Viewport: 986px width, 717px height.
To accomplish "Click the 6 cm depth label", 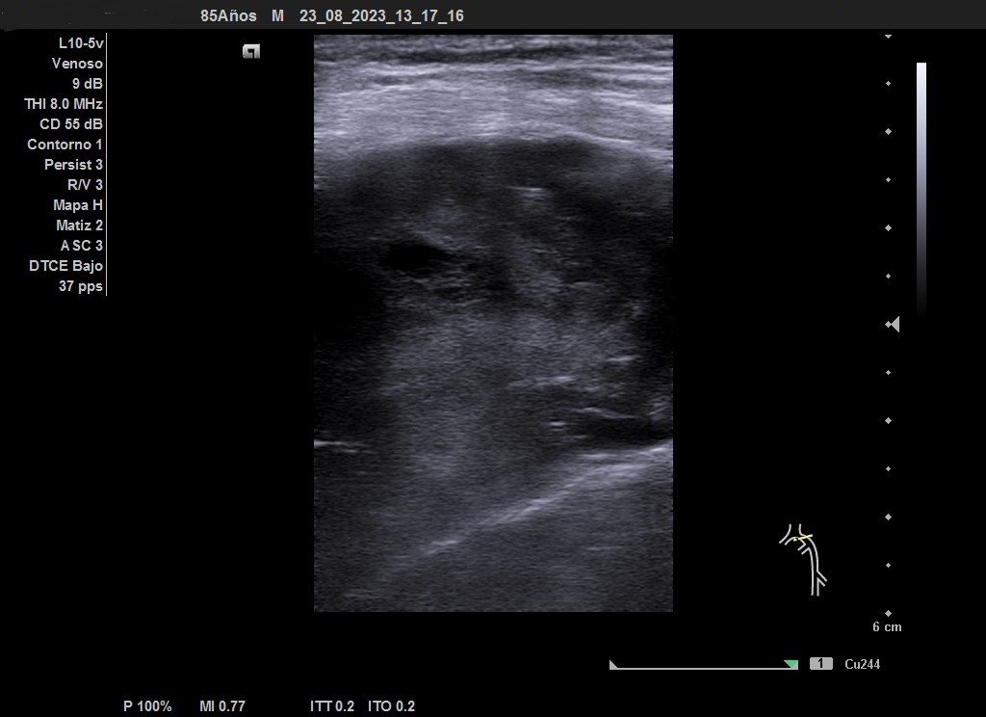I will (x=887, y=627).
